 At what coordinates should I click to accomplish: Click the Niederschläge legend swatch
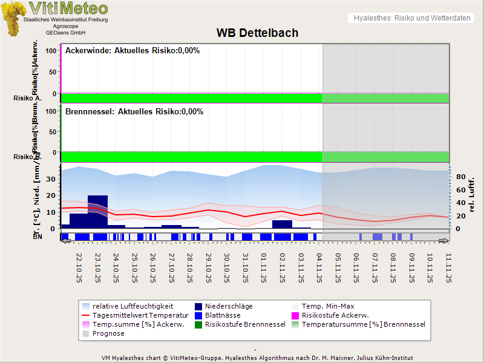pyautogui.click(x=197, y=307)
